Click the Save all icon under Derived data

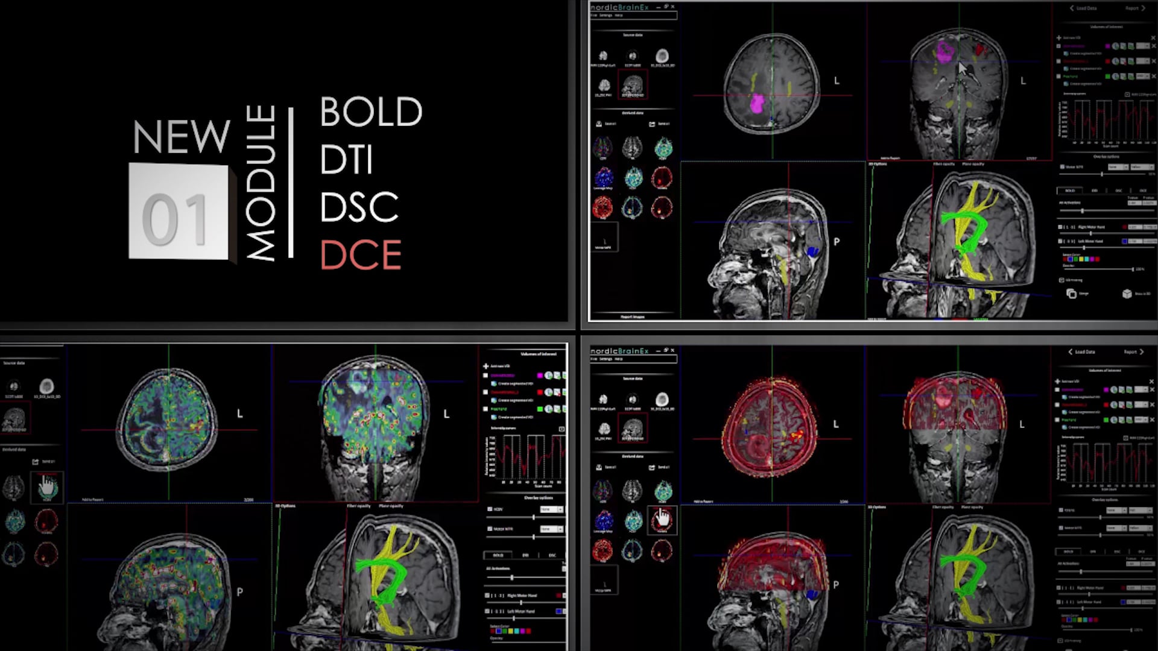pos(598,123)
